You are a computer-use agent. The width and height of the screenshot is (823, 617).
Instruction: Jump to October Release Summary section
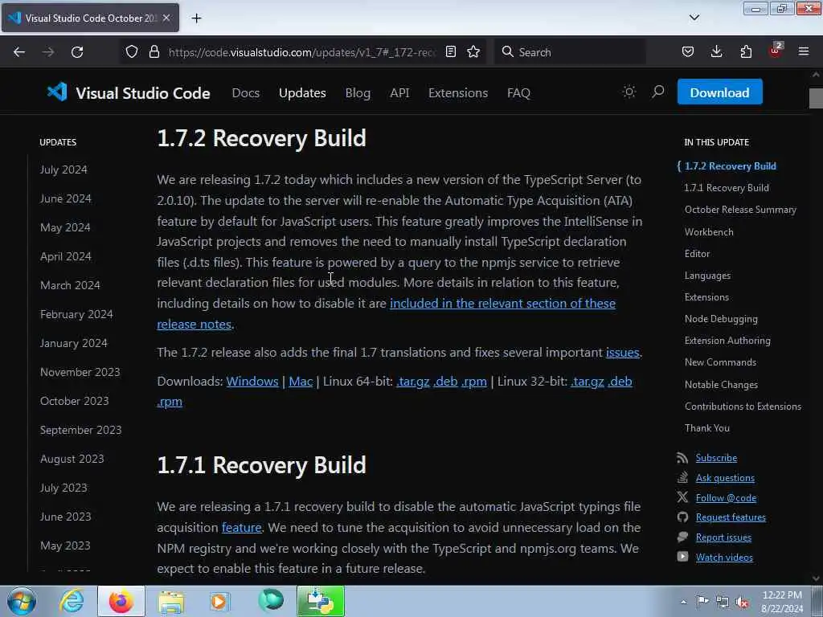(740, 210)
